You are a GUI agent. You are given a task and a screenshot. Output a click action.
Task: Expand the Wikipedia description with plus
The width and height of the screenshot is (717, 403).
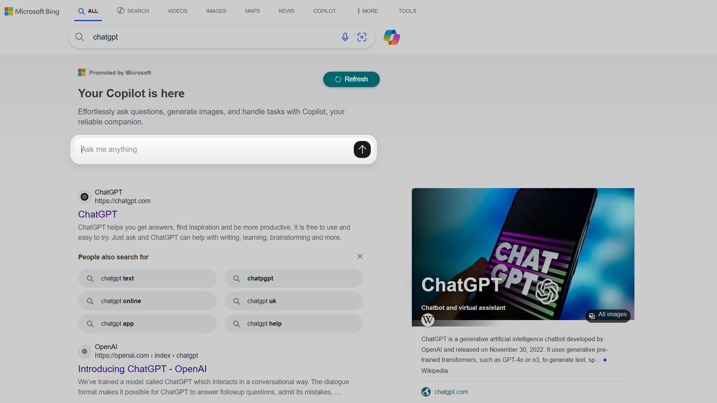click(605, 360)
